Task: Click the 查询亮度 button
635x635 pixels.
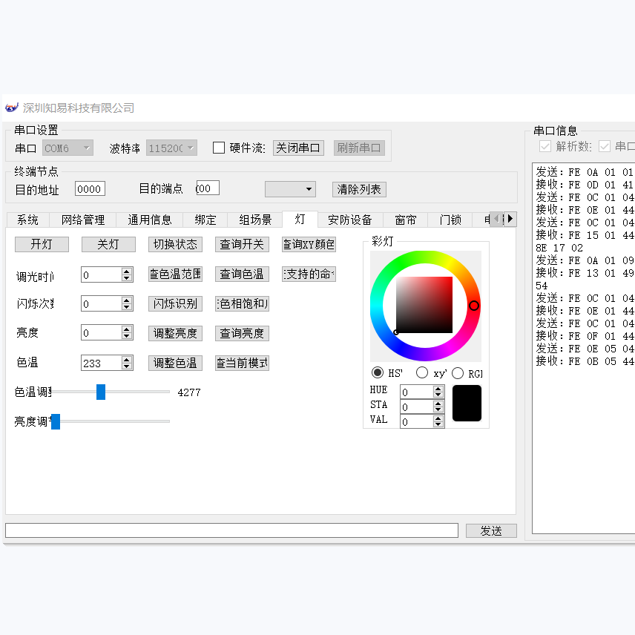Action: [x=242, y=333]
